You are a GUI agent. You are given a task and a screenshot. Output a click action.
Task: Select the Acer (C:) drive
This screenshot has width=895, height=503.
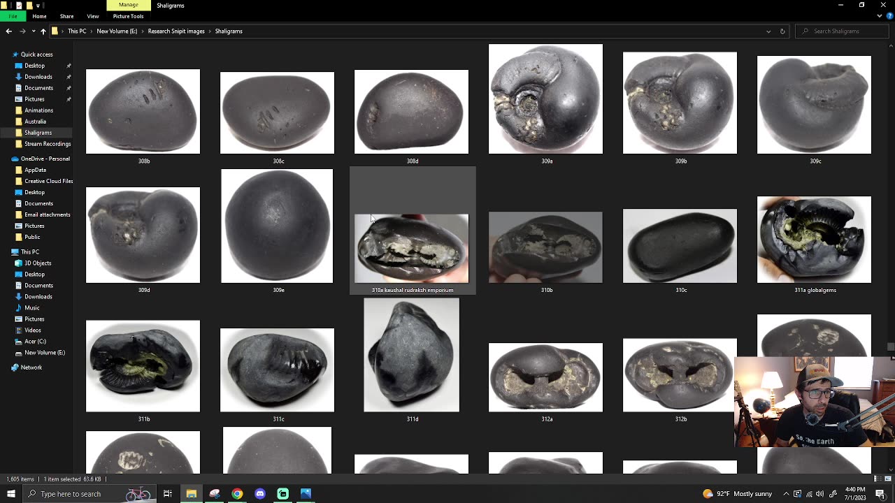pos(35,342)
